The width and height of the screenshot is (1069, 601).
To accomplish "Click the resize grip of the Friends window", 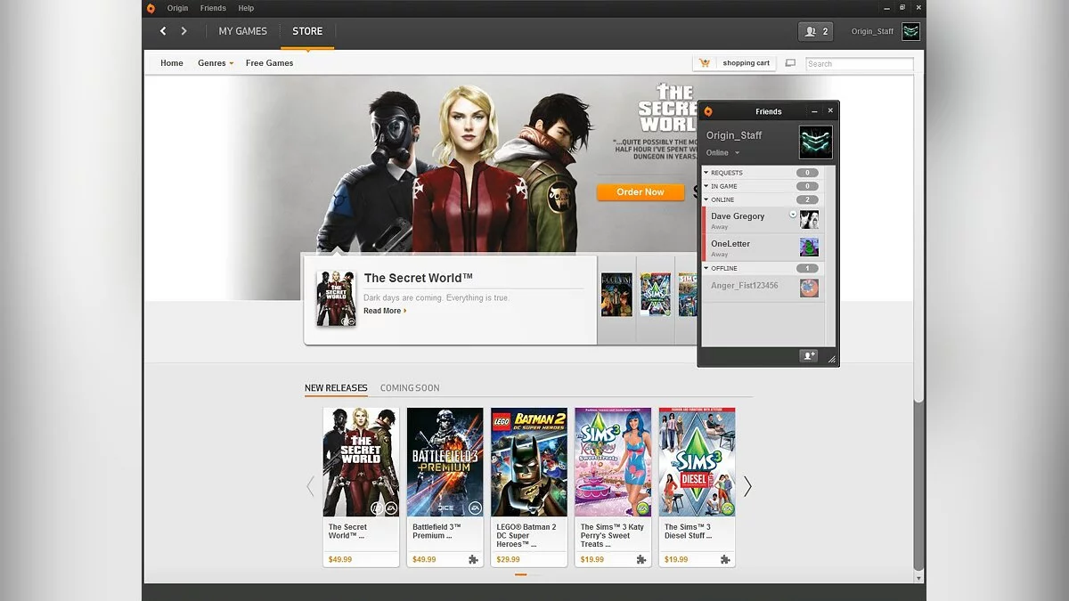I will (832, 359).
